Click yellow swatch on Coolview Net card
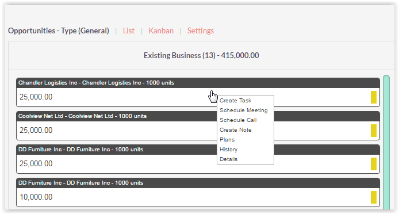 374,131
